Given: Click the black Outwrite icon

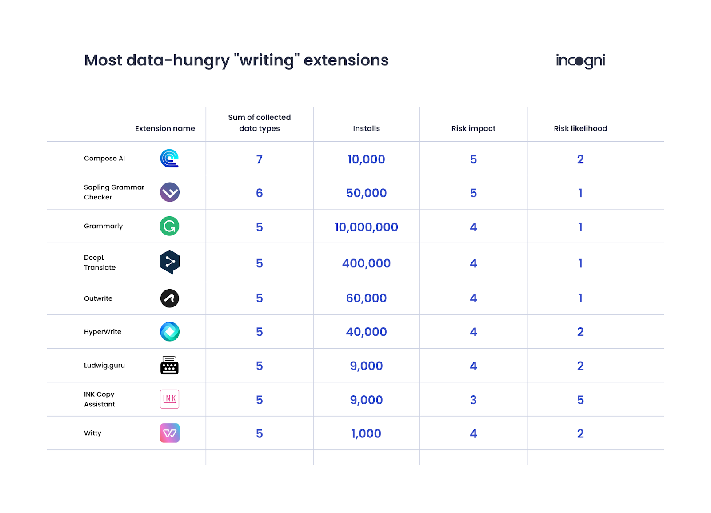Looking at the screenshot, I should click(169, 298).
